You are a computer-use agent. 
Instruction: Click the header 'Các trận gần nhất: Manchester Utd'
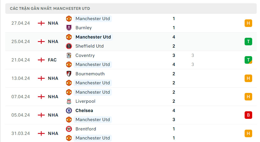pyautogui.click(x=50, y=9)
